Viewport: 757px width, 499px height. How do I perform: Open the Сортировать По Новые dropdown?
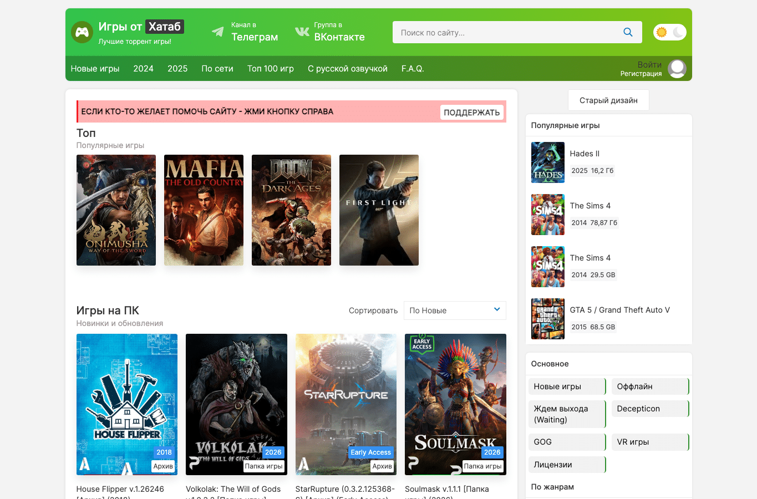455,310
